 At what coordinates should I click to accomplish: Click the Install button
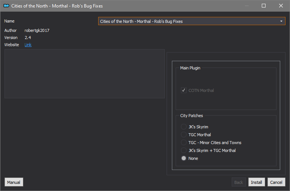click(257, 182)
